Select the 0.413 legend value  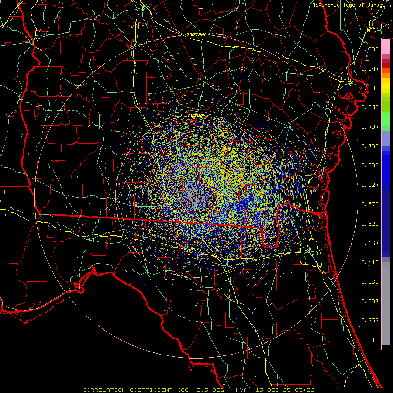370,262
